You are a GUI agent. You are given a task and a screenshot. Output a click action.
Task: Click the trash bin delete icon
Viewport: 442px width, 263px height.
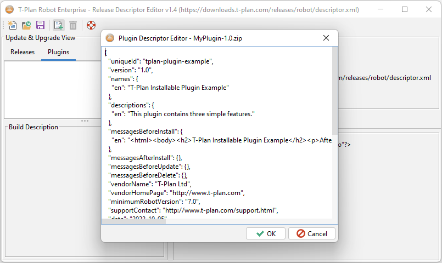click(x=73, y=25)
